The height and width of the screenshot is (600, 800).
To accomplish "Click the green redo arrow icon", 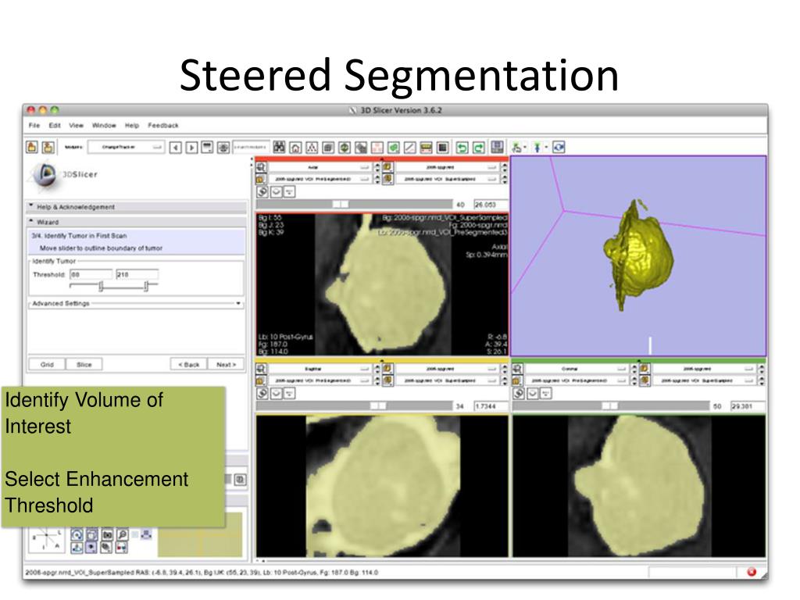I will pos(478,147).
